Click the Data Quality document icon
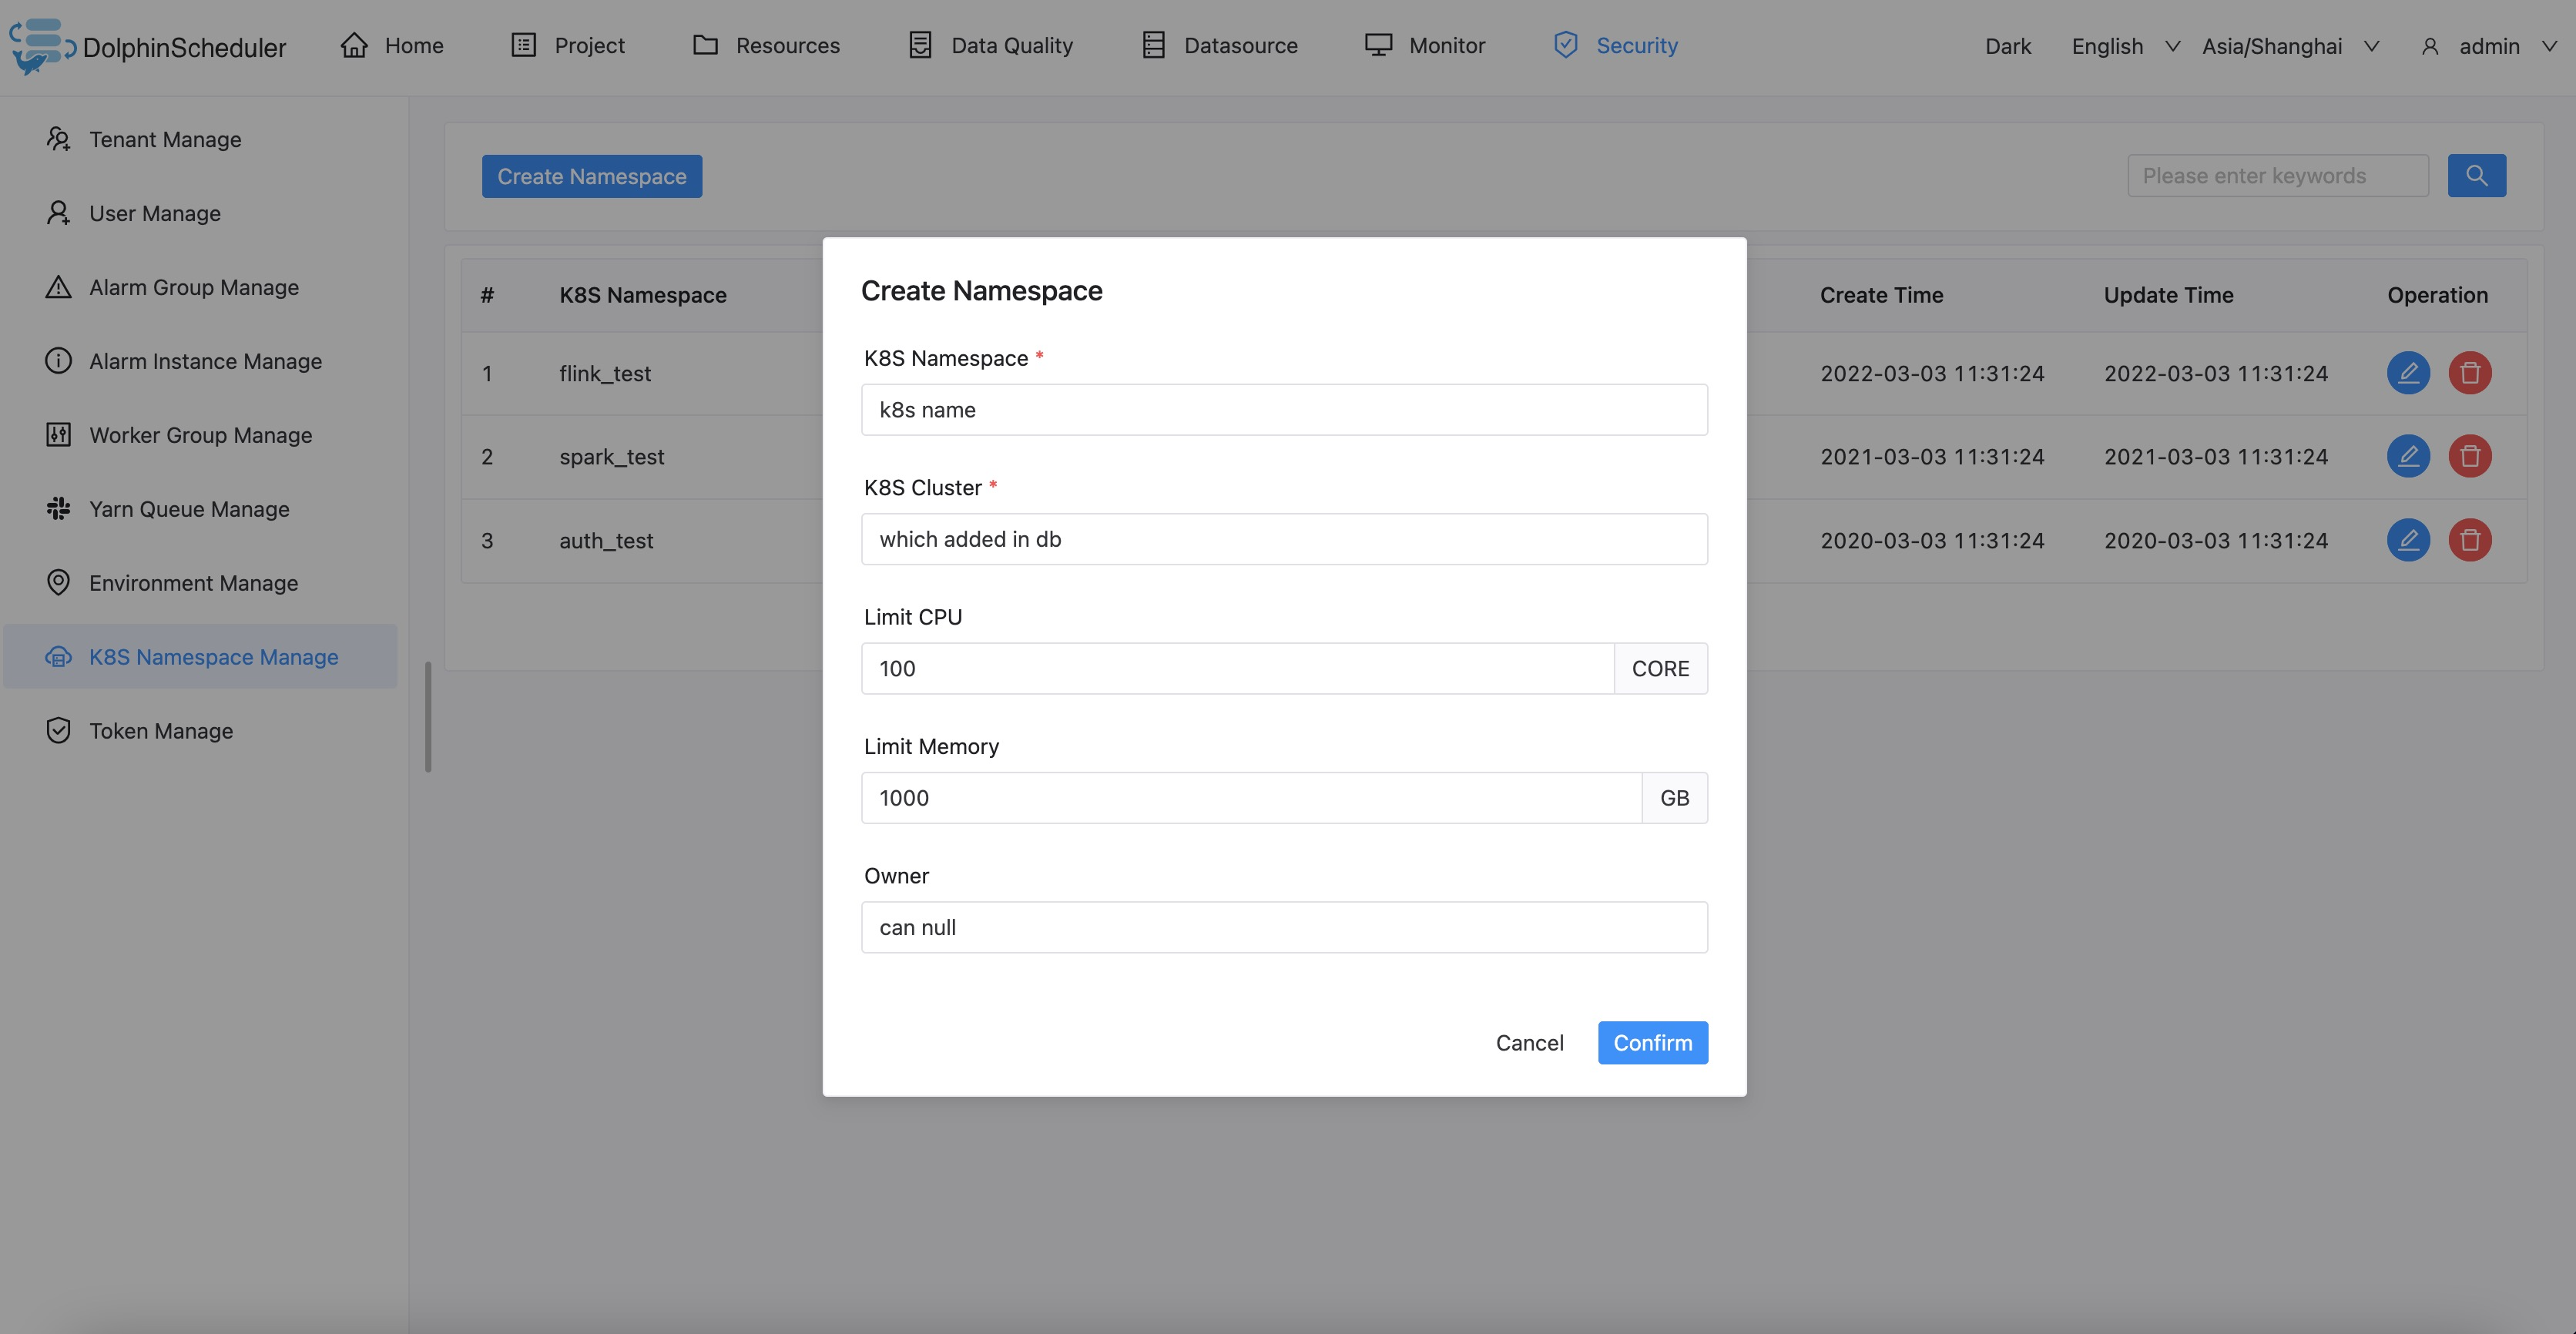The image size is (2576, 1334). (x=920, y=45)
